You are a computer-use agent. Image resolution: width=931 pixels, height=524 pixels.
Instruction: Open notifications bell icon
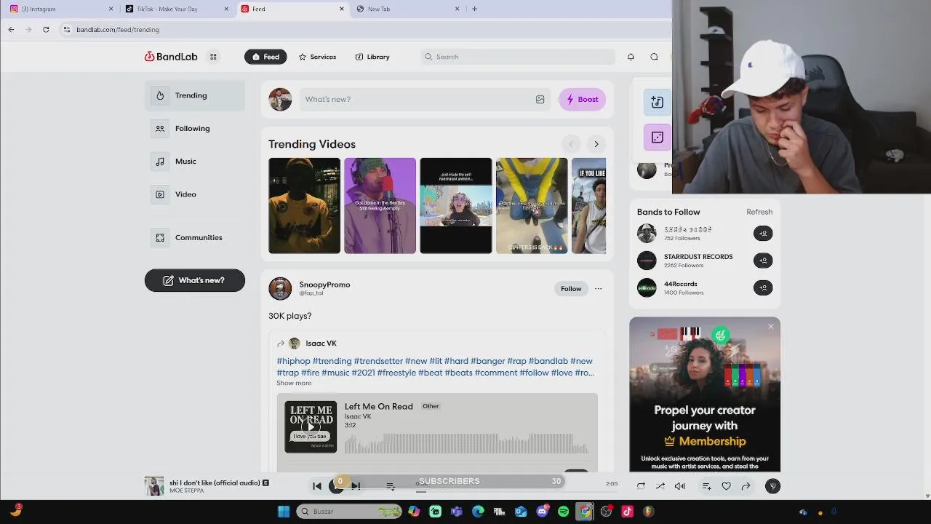(x=631, y=57)
